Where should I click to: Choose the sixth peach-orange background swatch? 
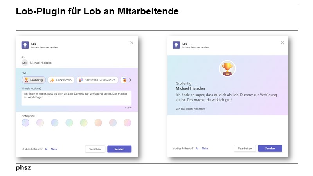pyautogui.click(x=98, y=123)
